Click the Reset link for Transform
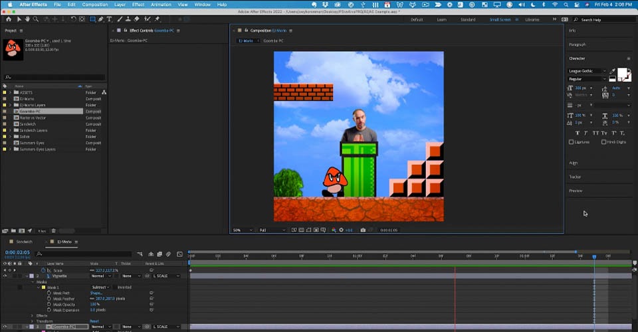638x332 pixels. (x=94, y=321)
